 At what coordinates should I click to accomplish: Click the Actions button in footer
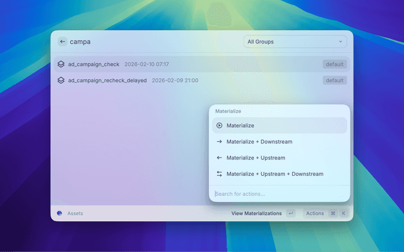click(x=315, y=214)
